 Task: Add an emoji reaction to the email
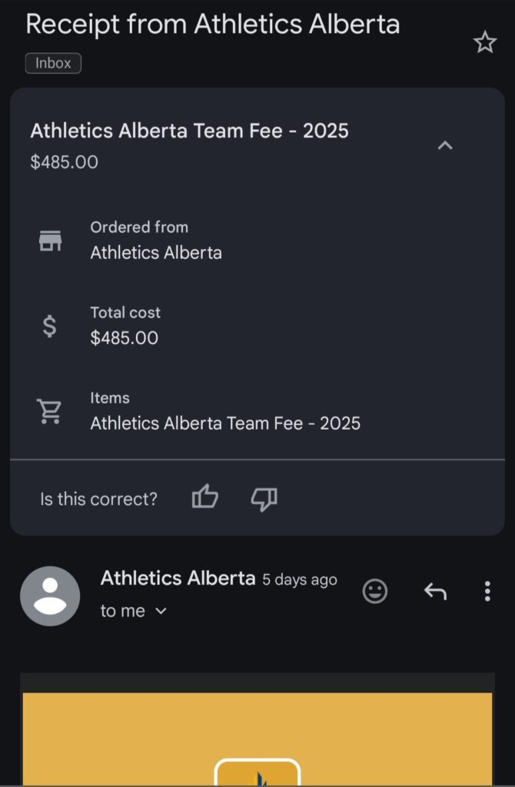point(375,591)
